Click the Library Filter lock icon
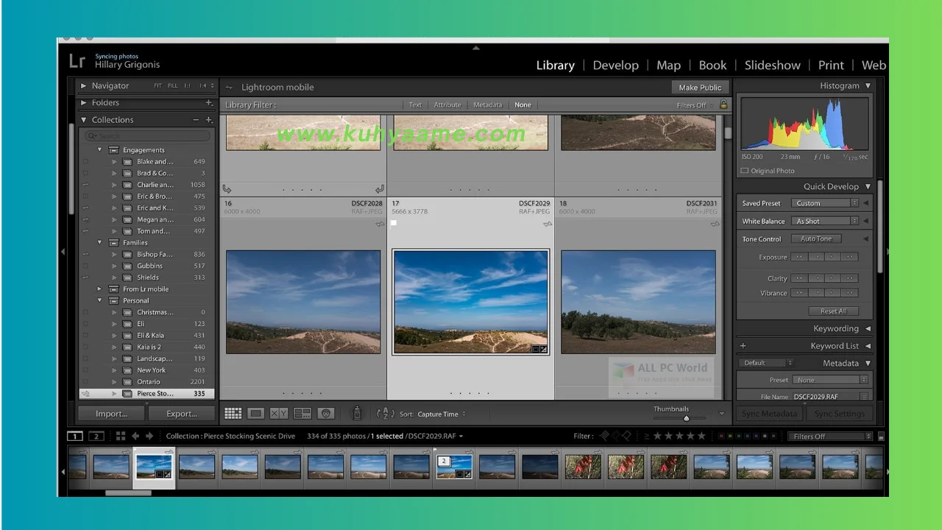The width and height of the screenshot is (942, 530). (723, 105)
